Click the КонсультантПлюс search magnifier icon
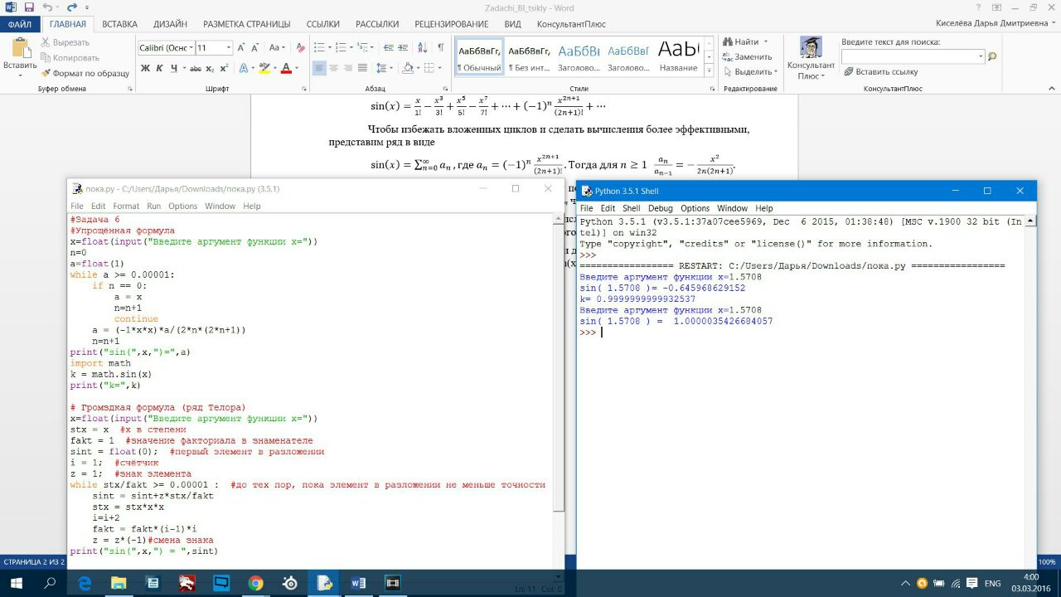This screenshot has width=1061, height=597. [x=992, y=56]
